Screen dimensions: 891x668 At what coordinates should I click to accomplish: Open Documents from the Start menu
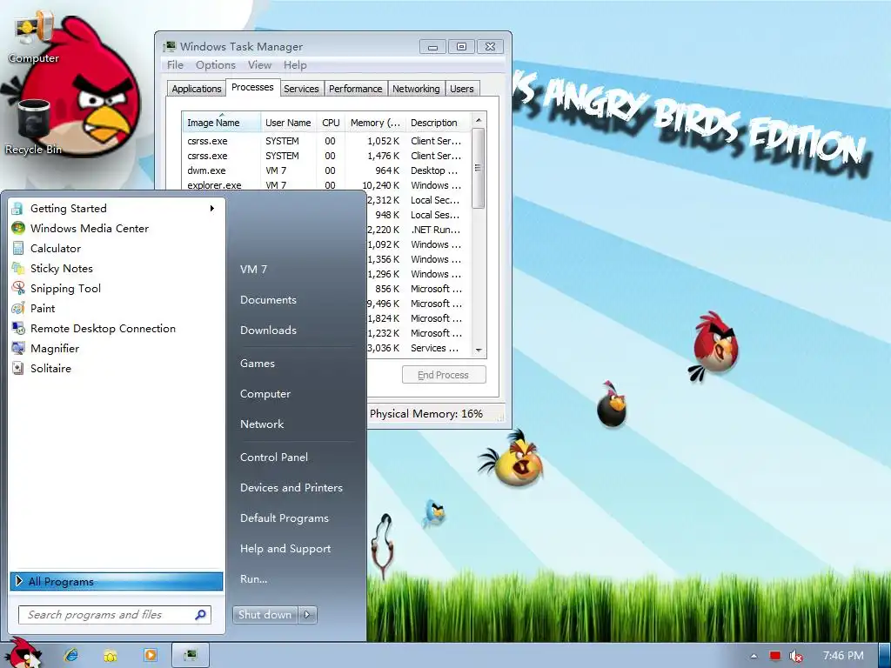point(268,300)
